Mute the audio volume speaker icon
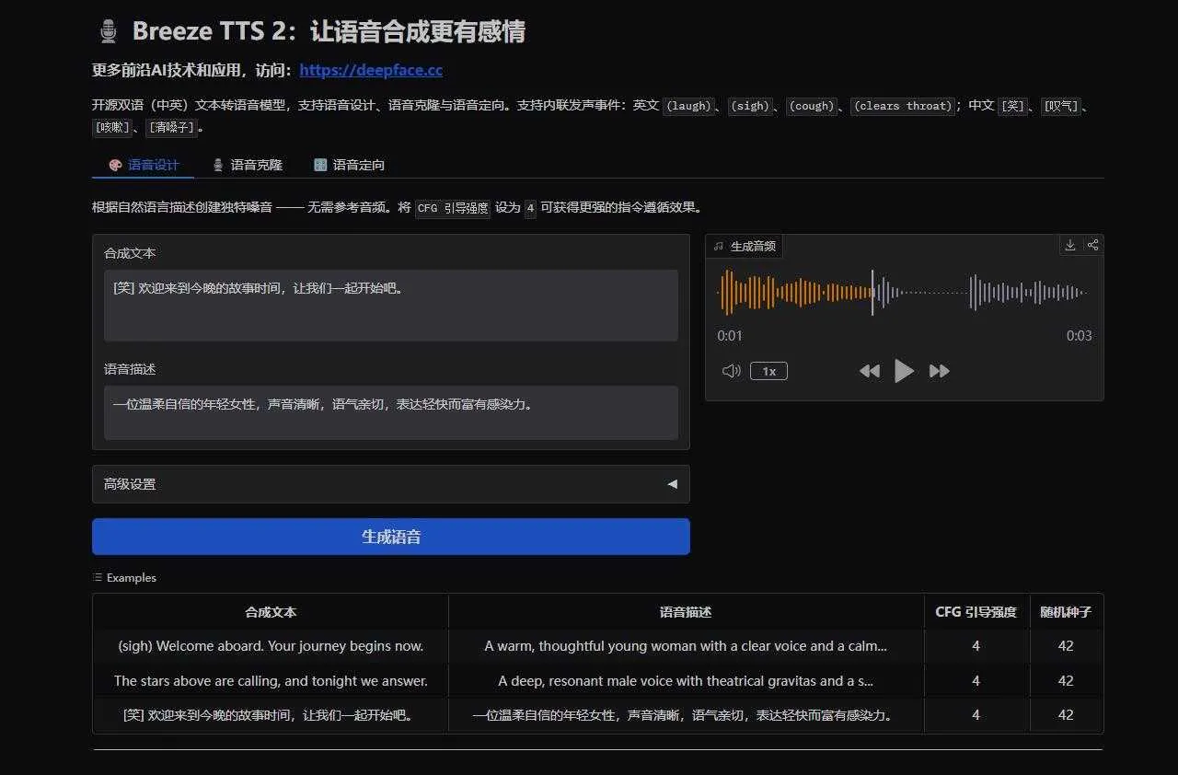Viewport: 1178px width, 775px height. tap(732, 371)
